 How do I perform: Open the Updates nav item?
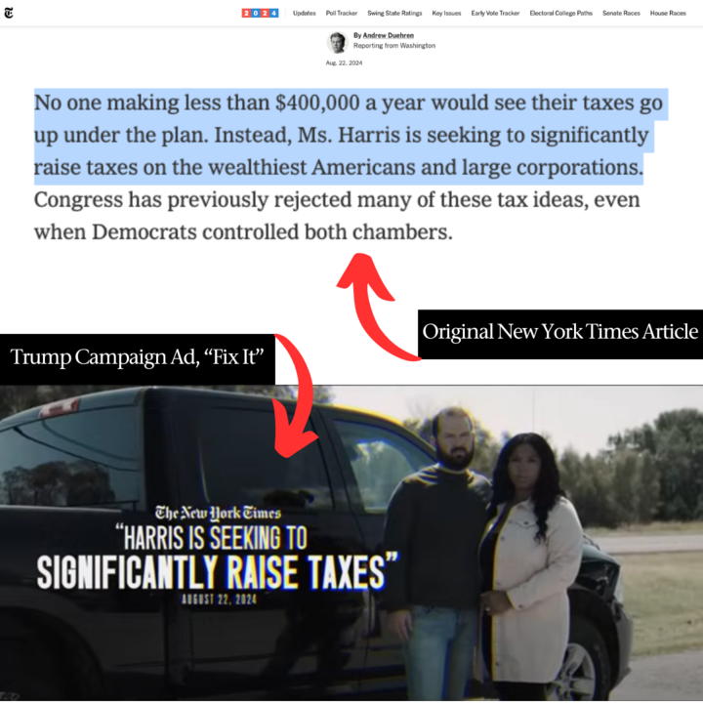point(305,13)
